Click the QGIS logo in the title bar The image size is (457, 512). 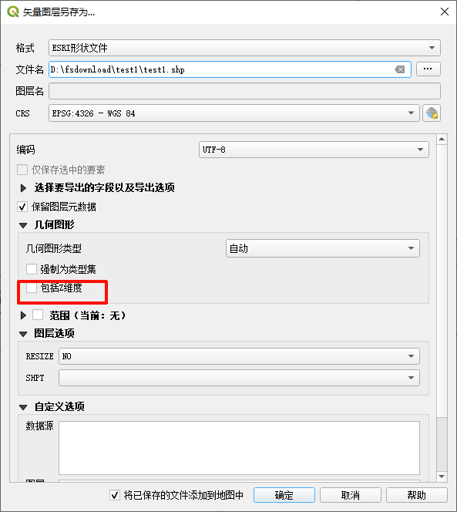[13, 12]
